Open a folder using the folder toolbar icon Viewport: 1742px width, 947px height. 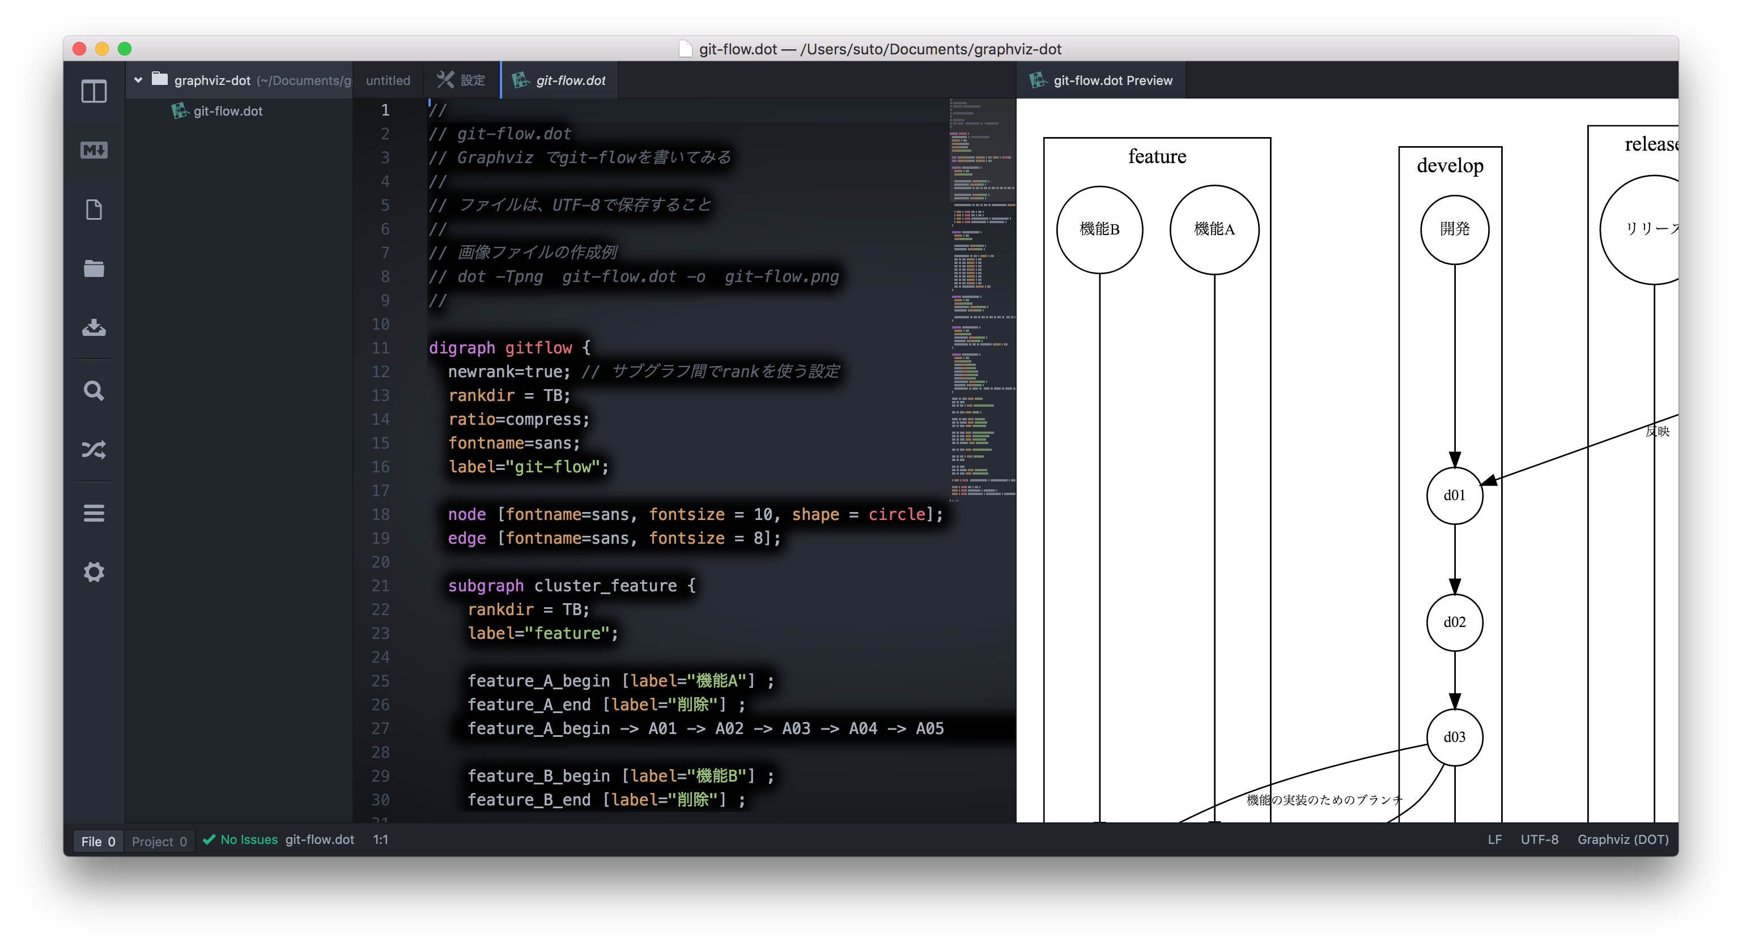(x=94, y=269)
